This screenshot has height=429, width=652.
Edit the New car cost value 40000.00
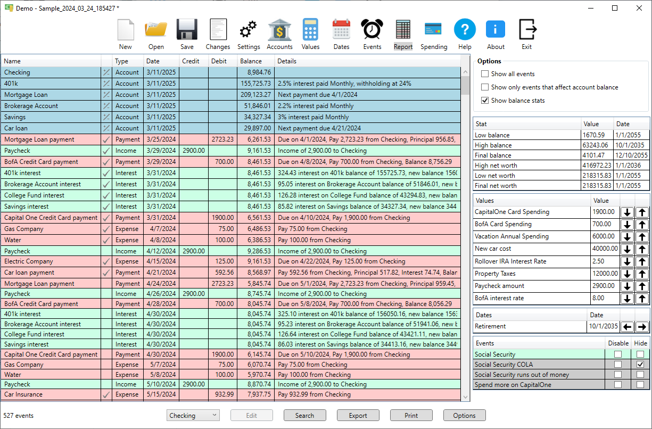(605, 249)
